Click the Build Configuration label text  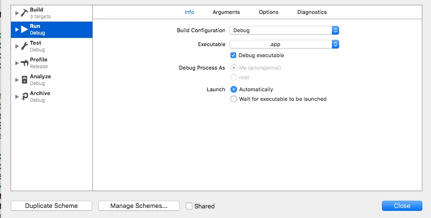coord(201,30)
